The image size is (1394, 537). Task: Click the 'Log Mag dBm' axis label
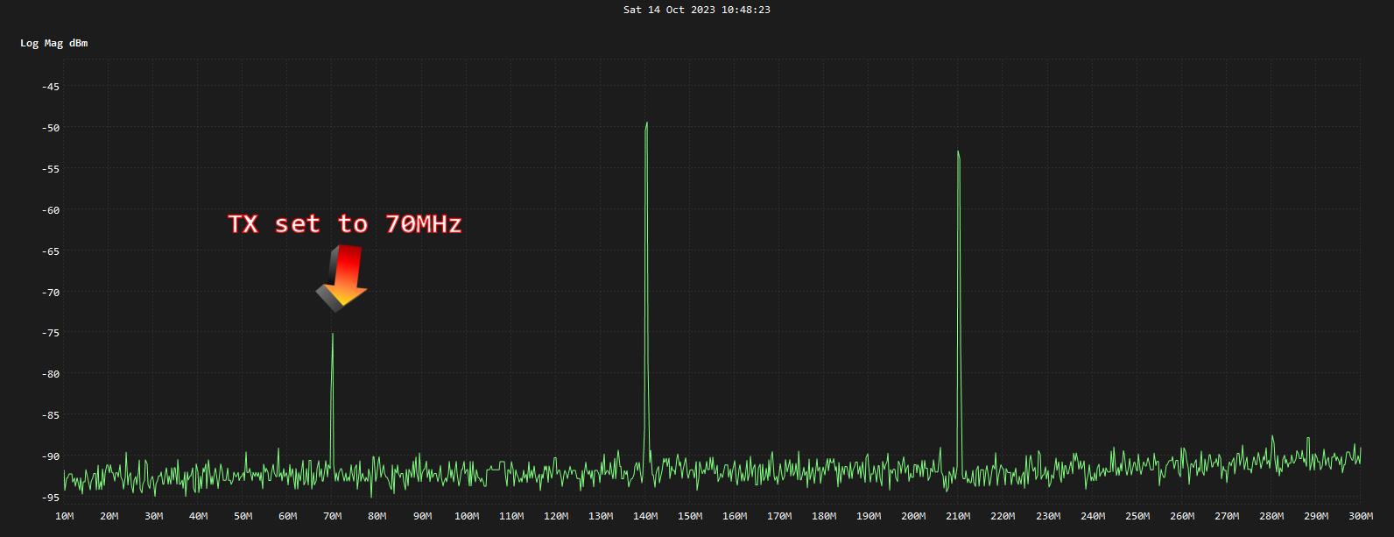pos(54,43)
